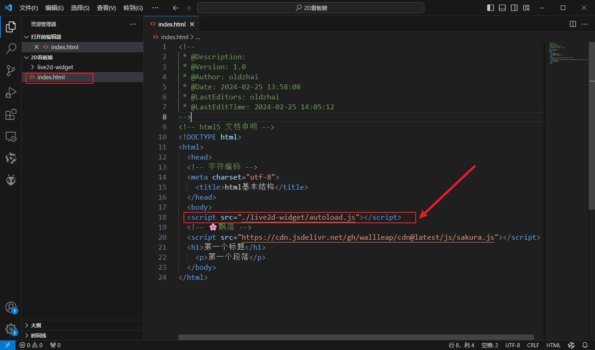
Task: Close the index.html editor tab
Action: pos(192,24)
